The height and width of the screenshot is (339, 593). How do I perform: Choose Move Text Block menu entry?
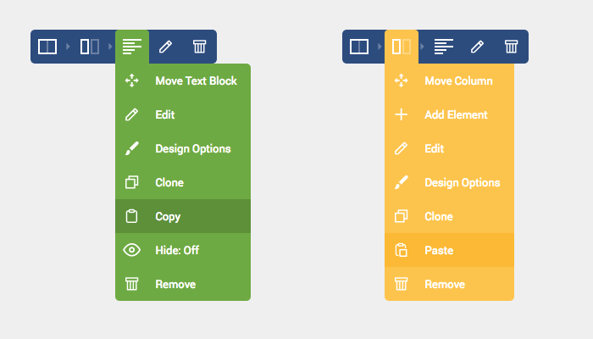(183, 81)
